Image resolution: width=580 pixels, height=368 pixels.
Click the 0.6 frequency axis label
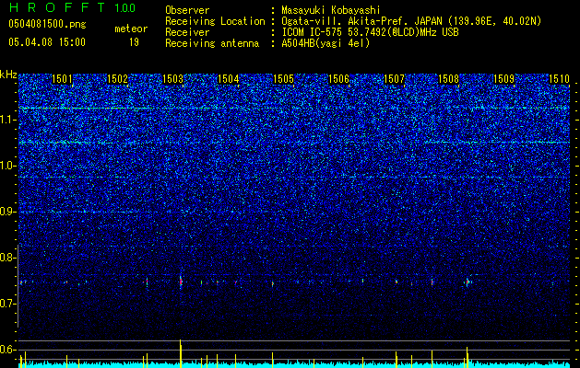coord(8,350)
